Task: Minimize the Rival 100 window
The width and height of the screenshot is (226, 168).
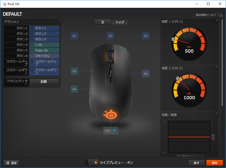Action: [x=197, y=4]
